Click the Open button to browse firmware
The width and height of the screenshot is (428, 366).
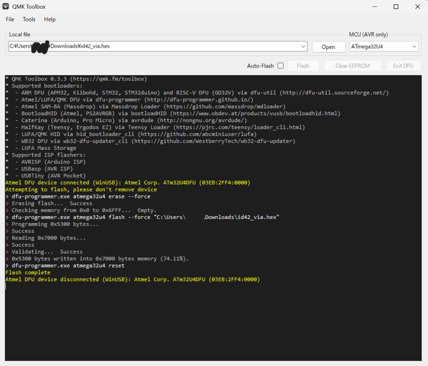pyautogui.click(x=328, y=47)
